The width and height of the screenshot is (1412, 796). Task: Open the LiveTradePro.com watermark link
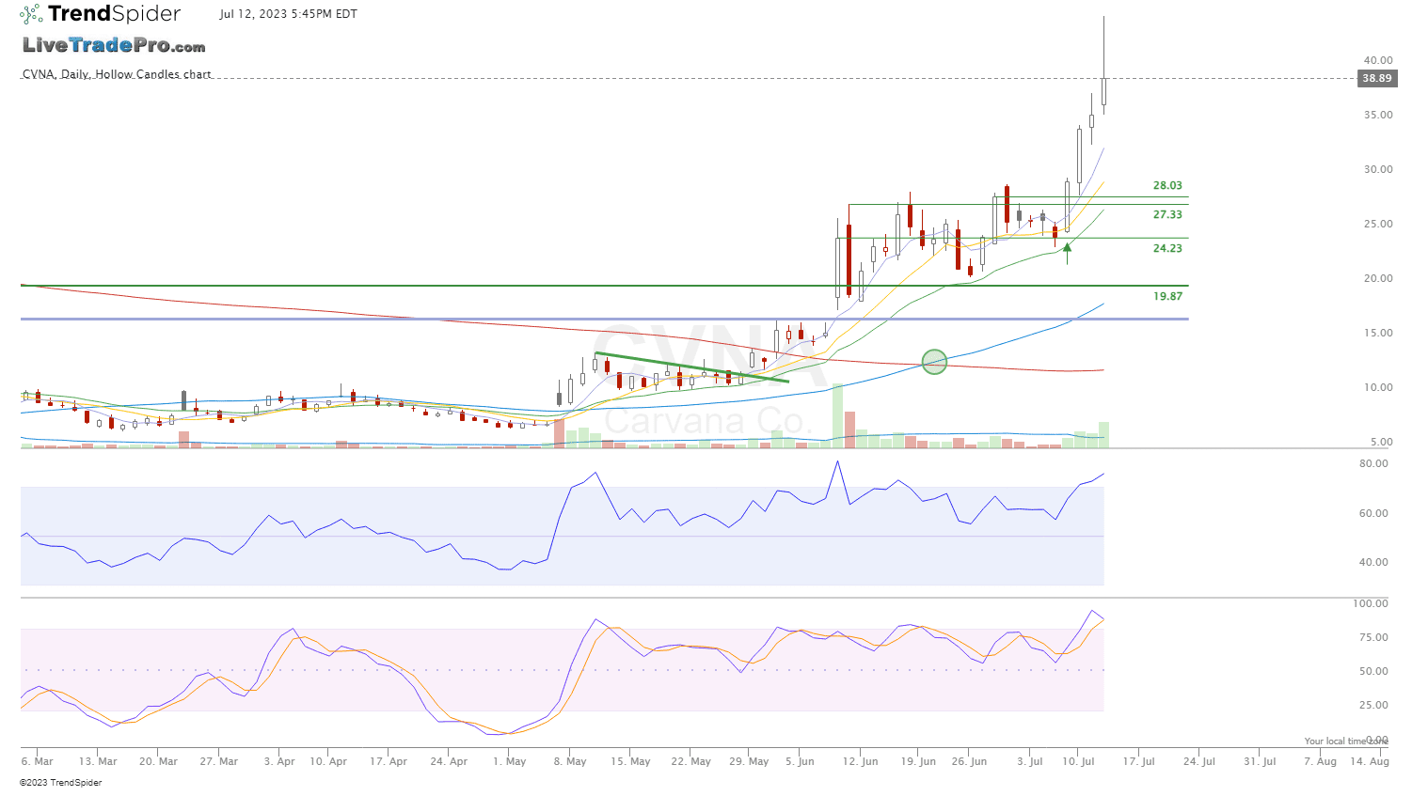114,46
